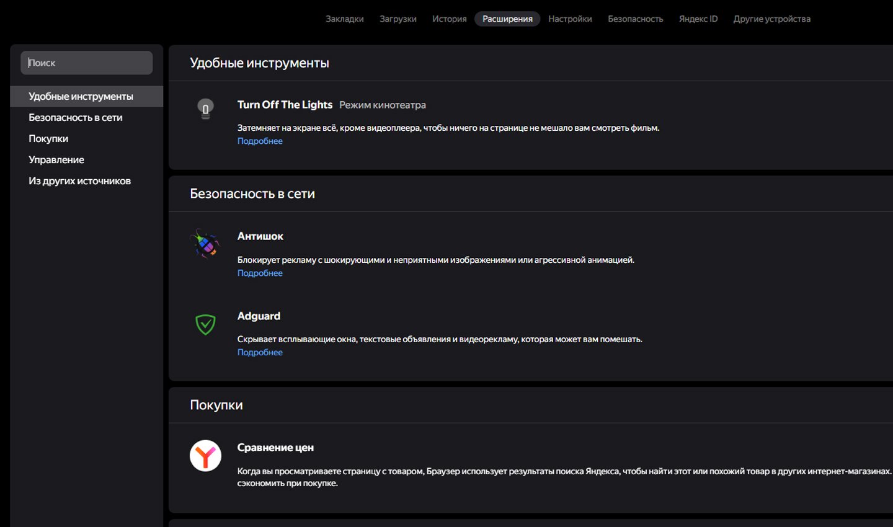Click the Turn Off The Lights title
The width and height of the screenshot is (893, 527).
coord(285,105)
